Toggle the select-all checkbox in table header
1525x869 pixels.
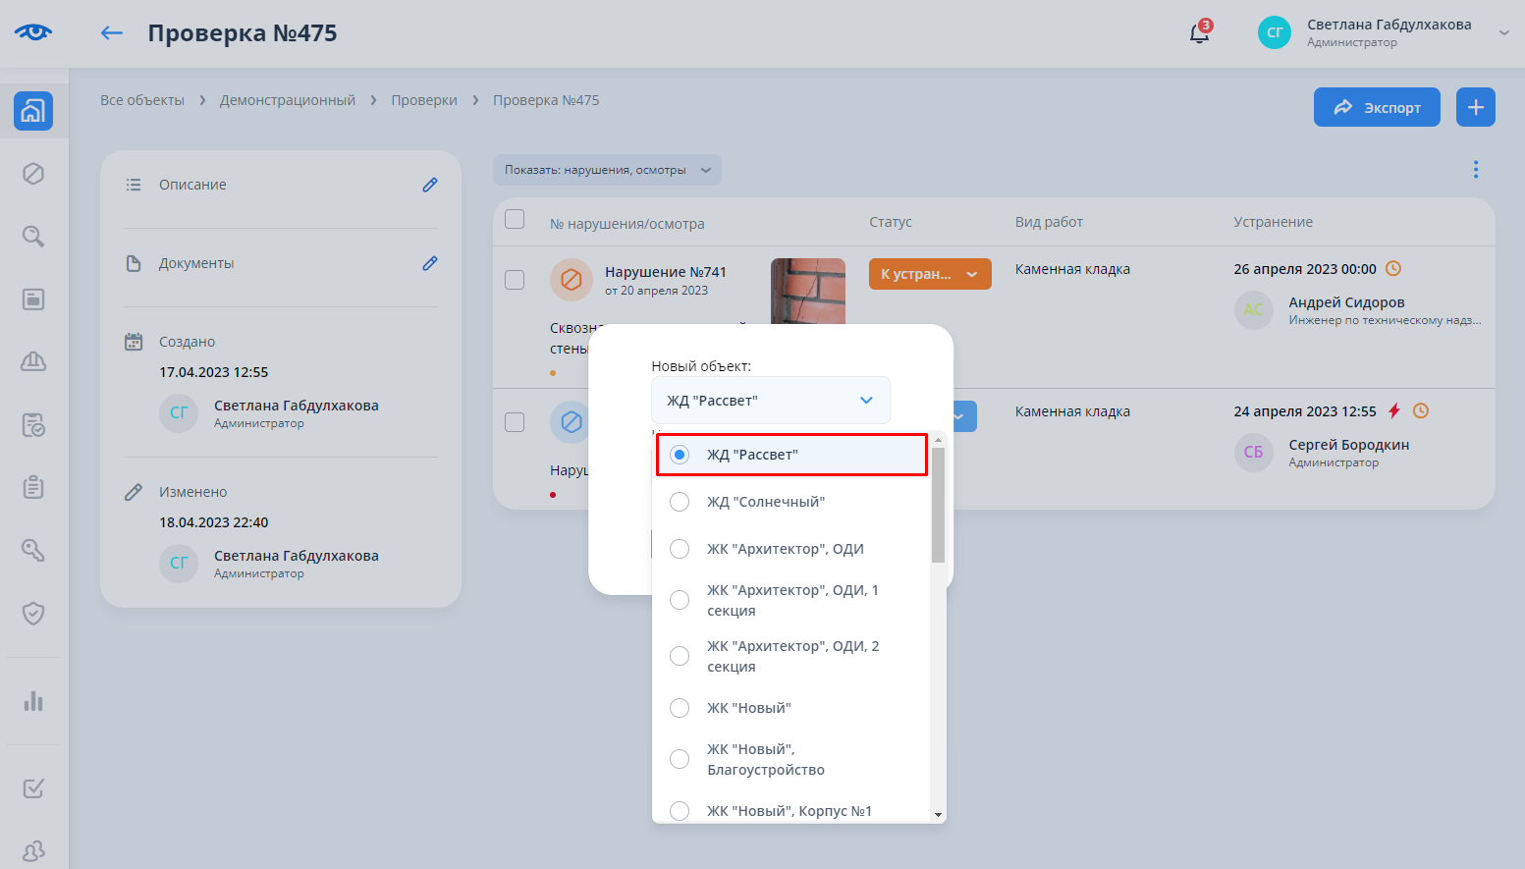(515, 219)
